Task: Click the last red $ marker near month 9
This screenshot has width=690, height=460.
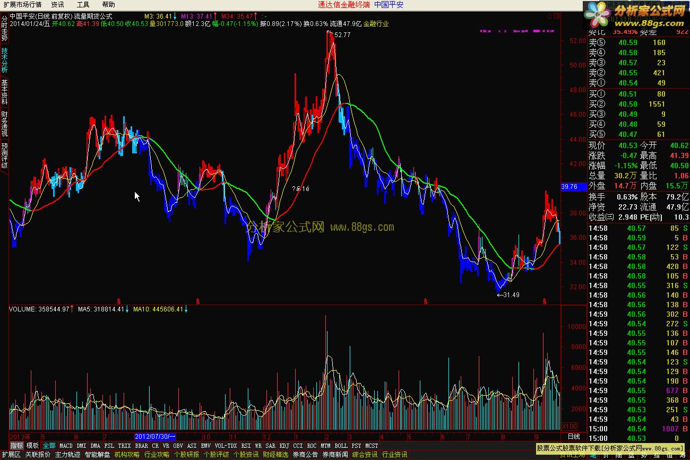Action: coord(545,301)
